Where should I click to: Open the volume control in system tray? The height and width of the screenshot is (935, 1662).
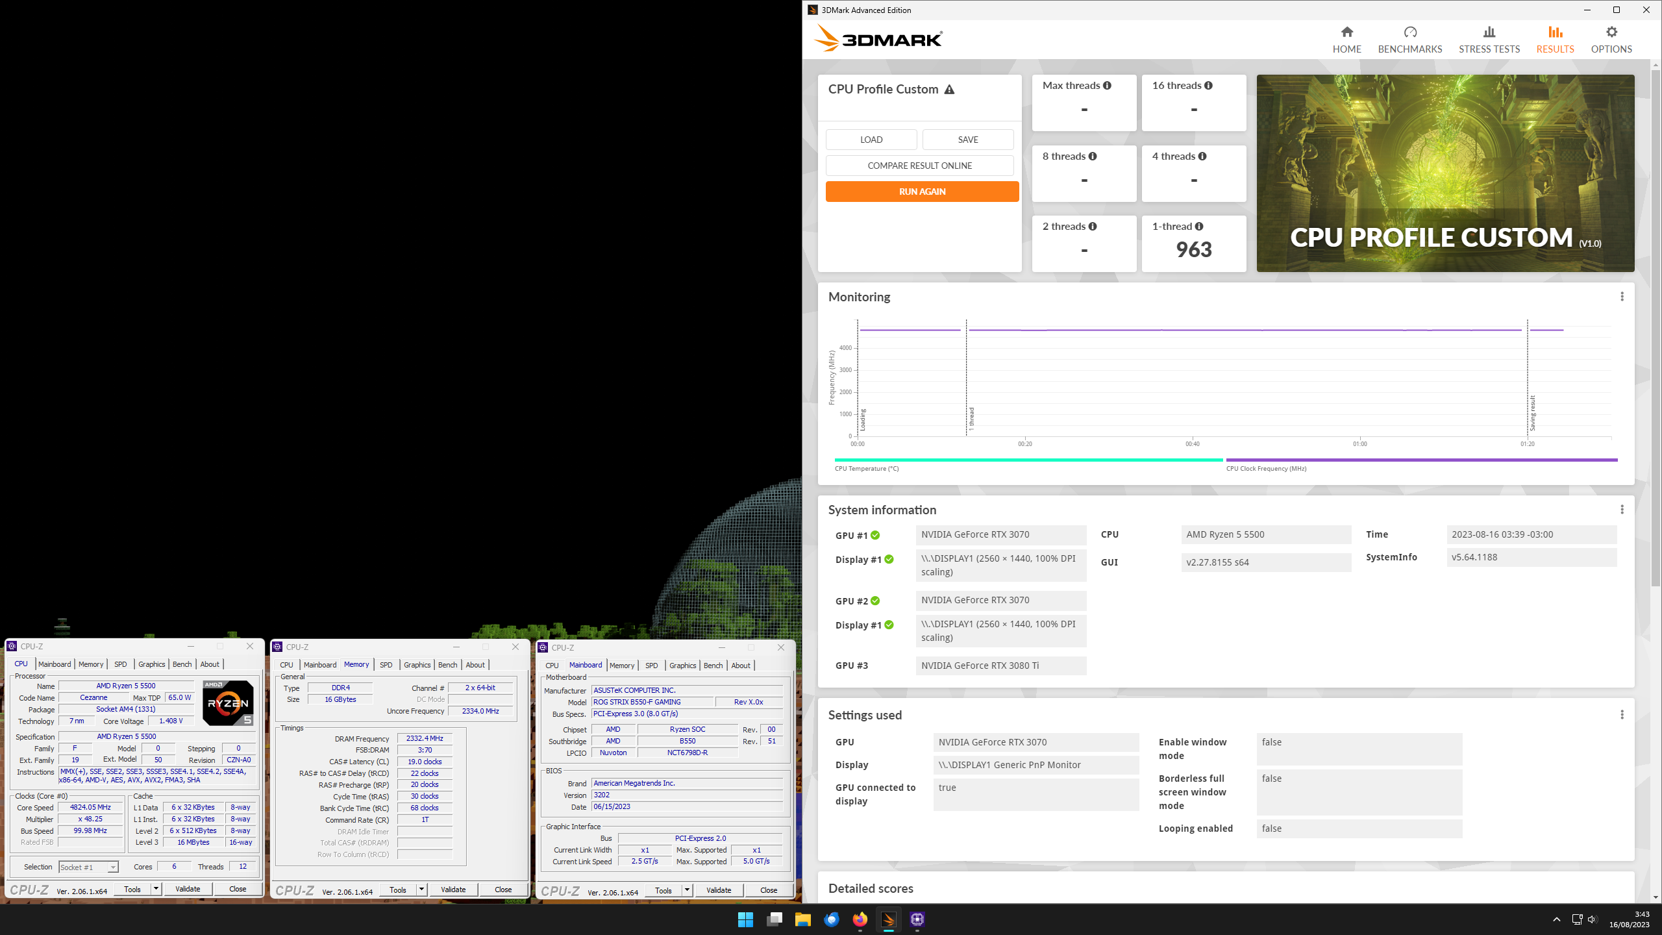[x=1592, y=919]
